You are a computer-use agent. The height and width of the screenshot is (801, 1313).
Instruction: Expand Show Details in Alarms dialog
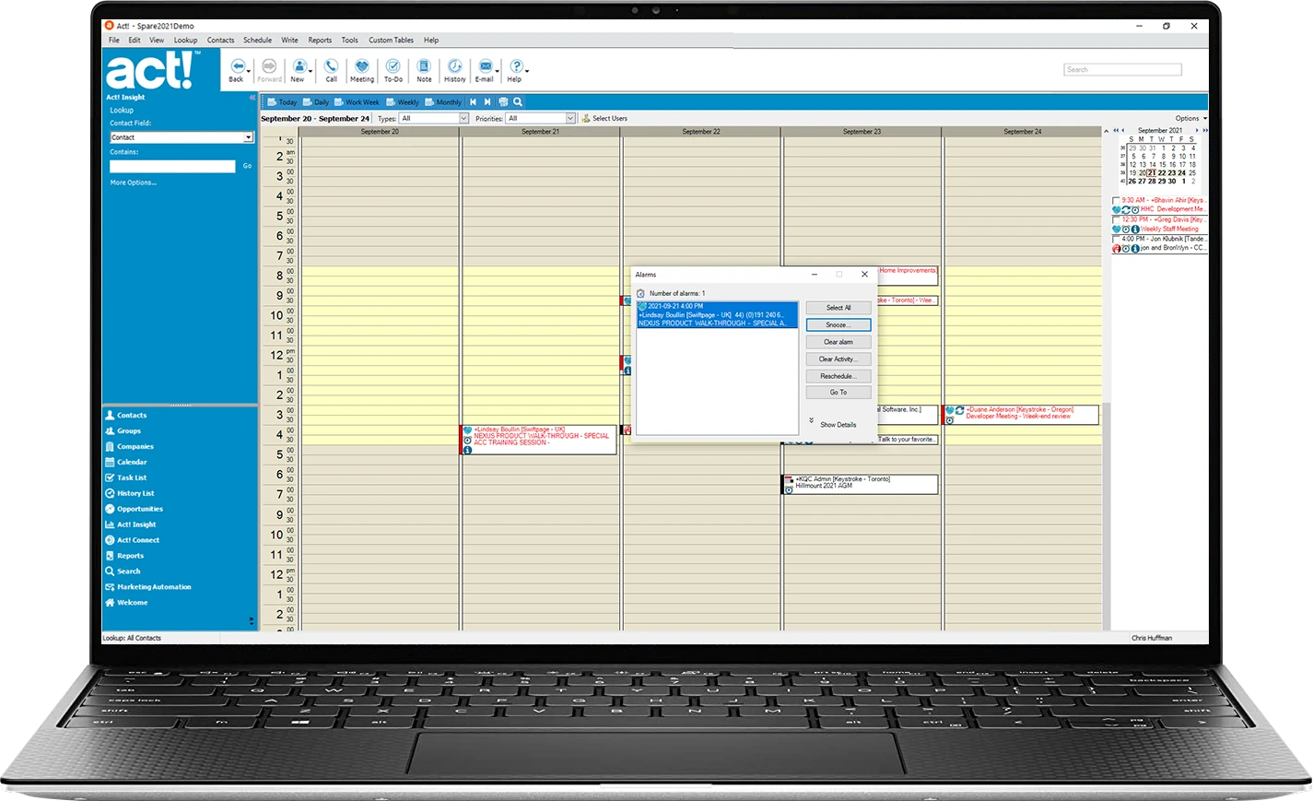click(833, 424)
